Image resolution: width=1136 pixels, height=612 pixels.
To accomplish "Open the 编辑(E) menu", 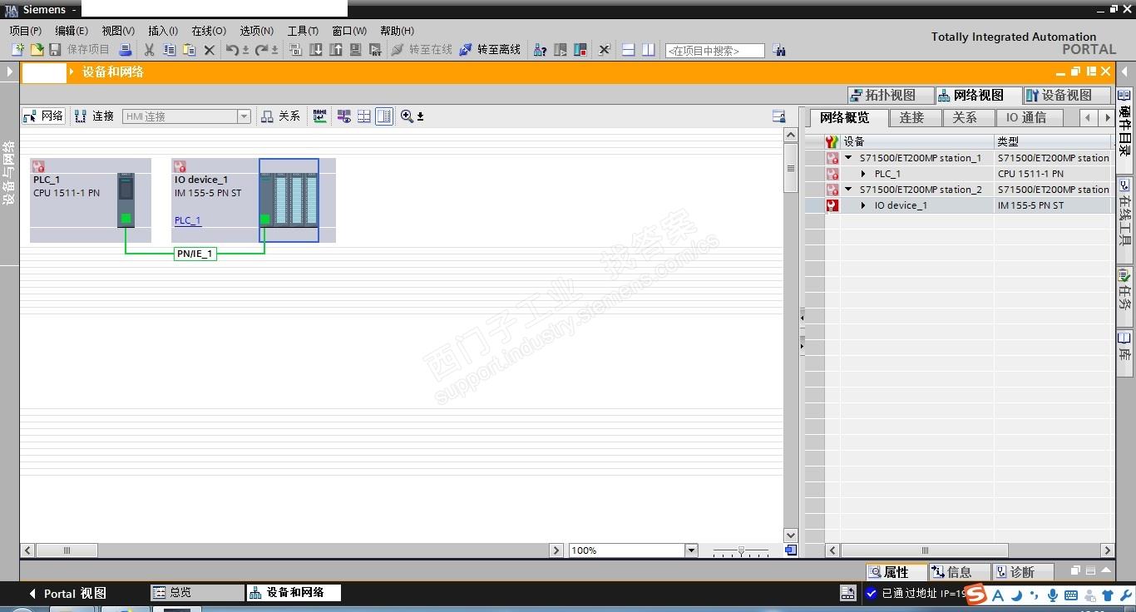I will click(x=72, y=31).
